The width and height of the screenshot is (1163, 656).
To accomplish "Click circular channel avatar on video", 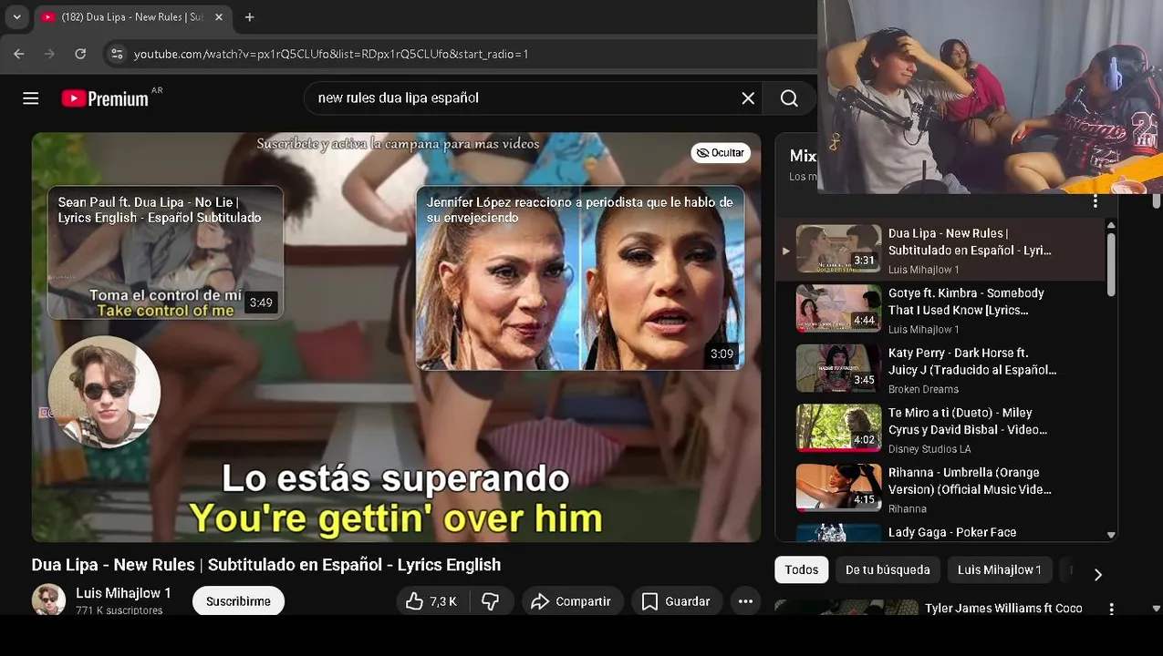I will 104,392.
